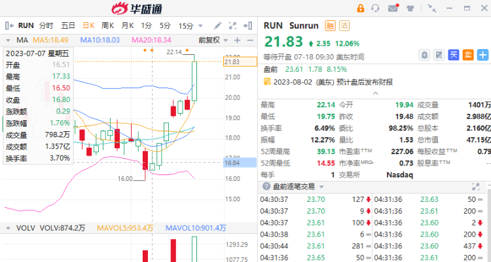The image size is (491, 262).
Task: Click the pre-market price 23.61
Action: [295, 69]
